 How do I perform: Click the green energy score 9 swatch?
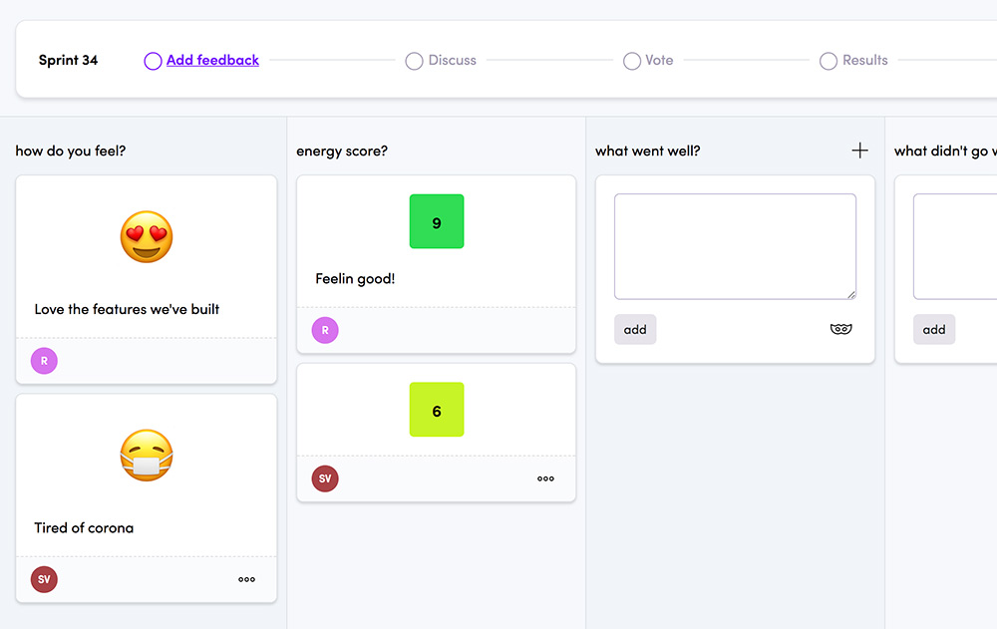pos(437,221)
